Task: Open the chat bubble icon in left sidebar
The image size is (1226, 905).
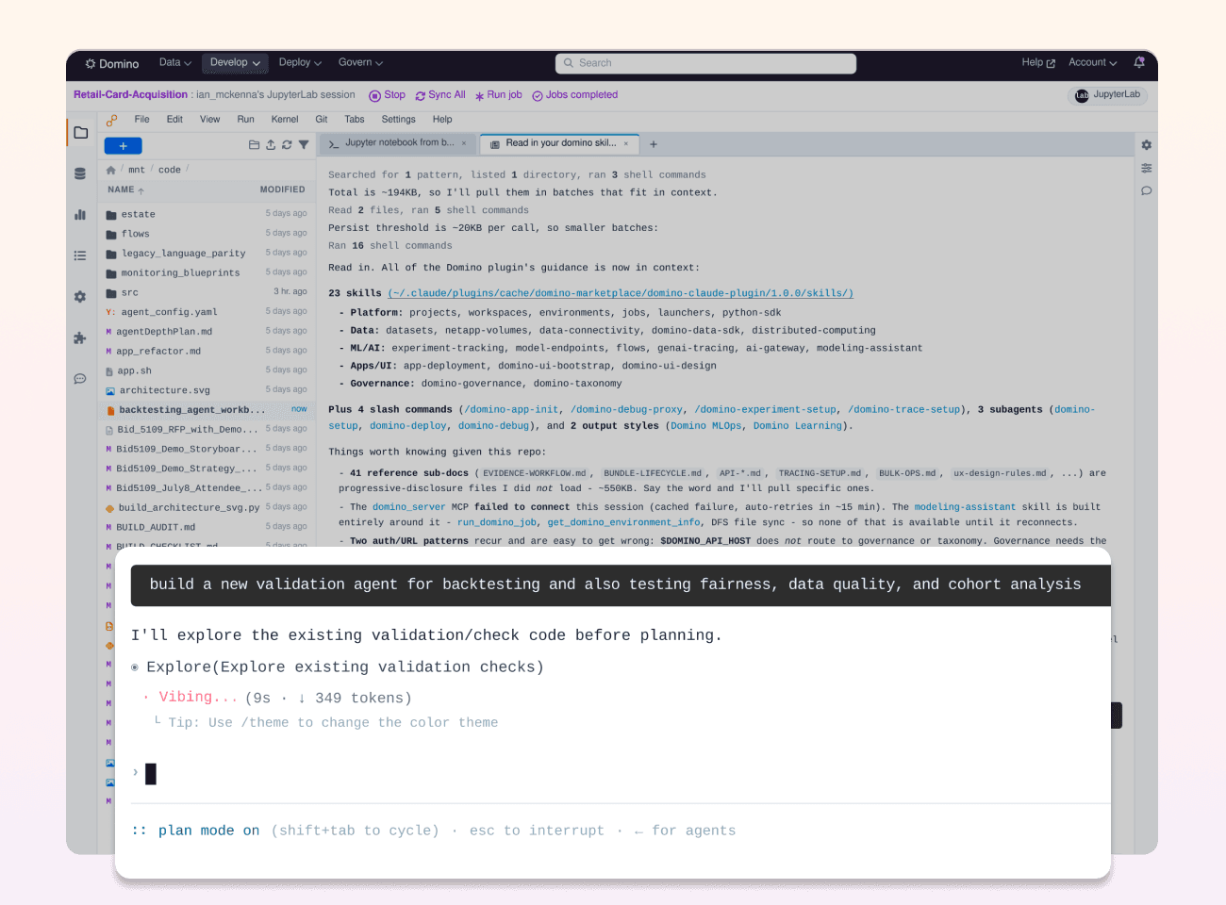Action: [x=80, y=379]
